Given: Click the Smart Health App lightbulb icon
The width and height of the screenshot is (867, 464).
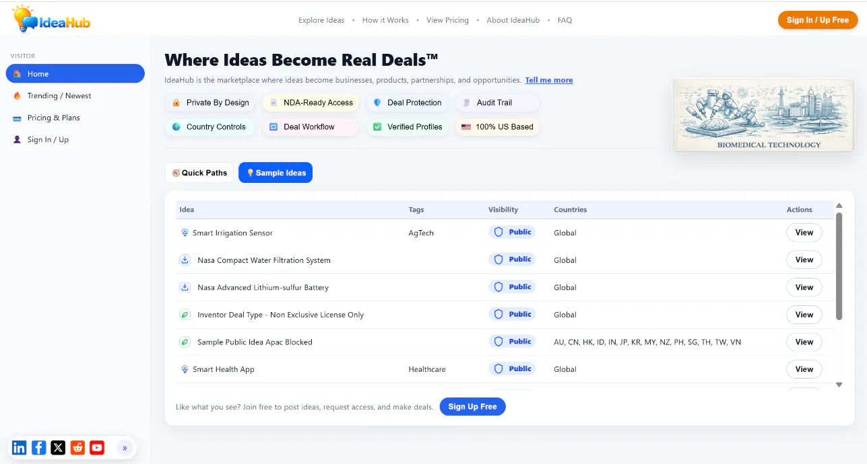Looking at the screenshot, I should point(185,369).
